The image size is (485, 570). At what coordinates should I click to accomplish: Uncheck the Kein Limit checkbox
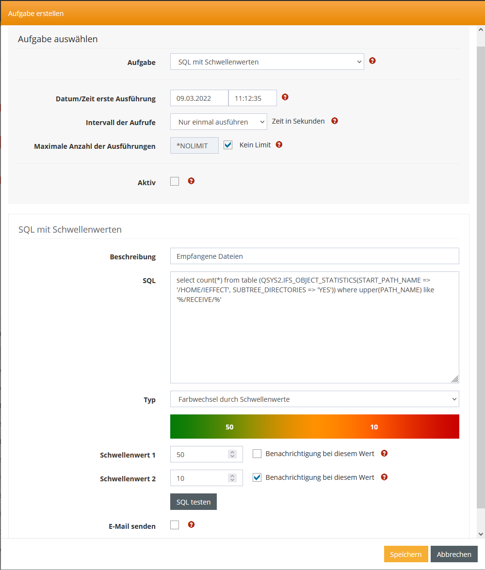point(228,145)
